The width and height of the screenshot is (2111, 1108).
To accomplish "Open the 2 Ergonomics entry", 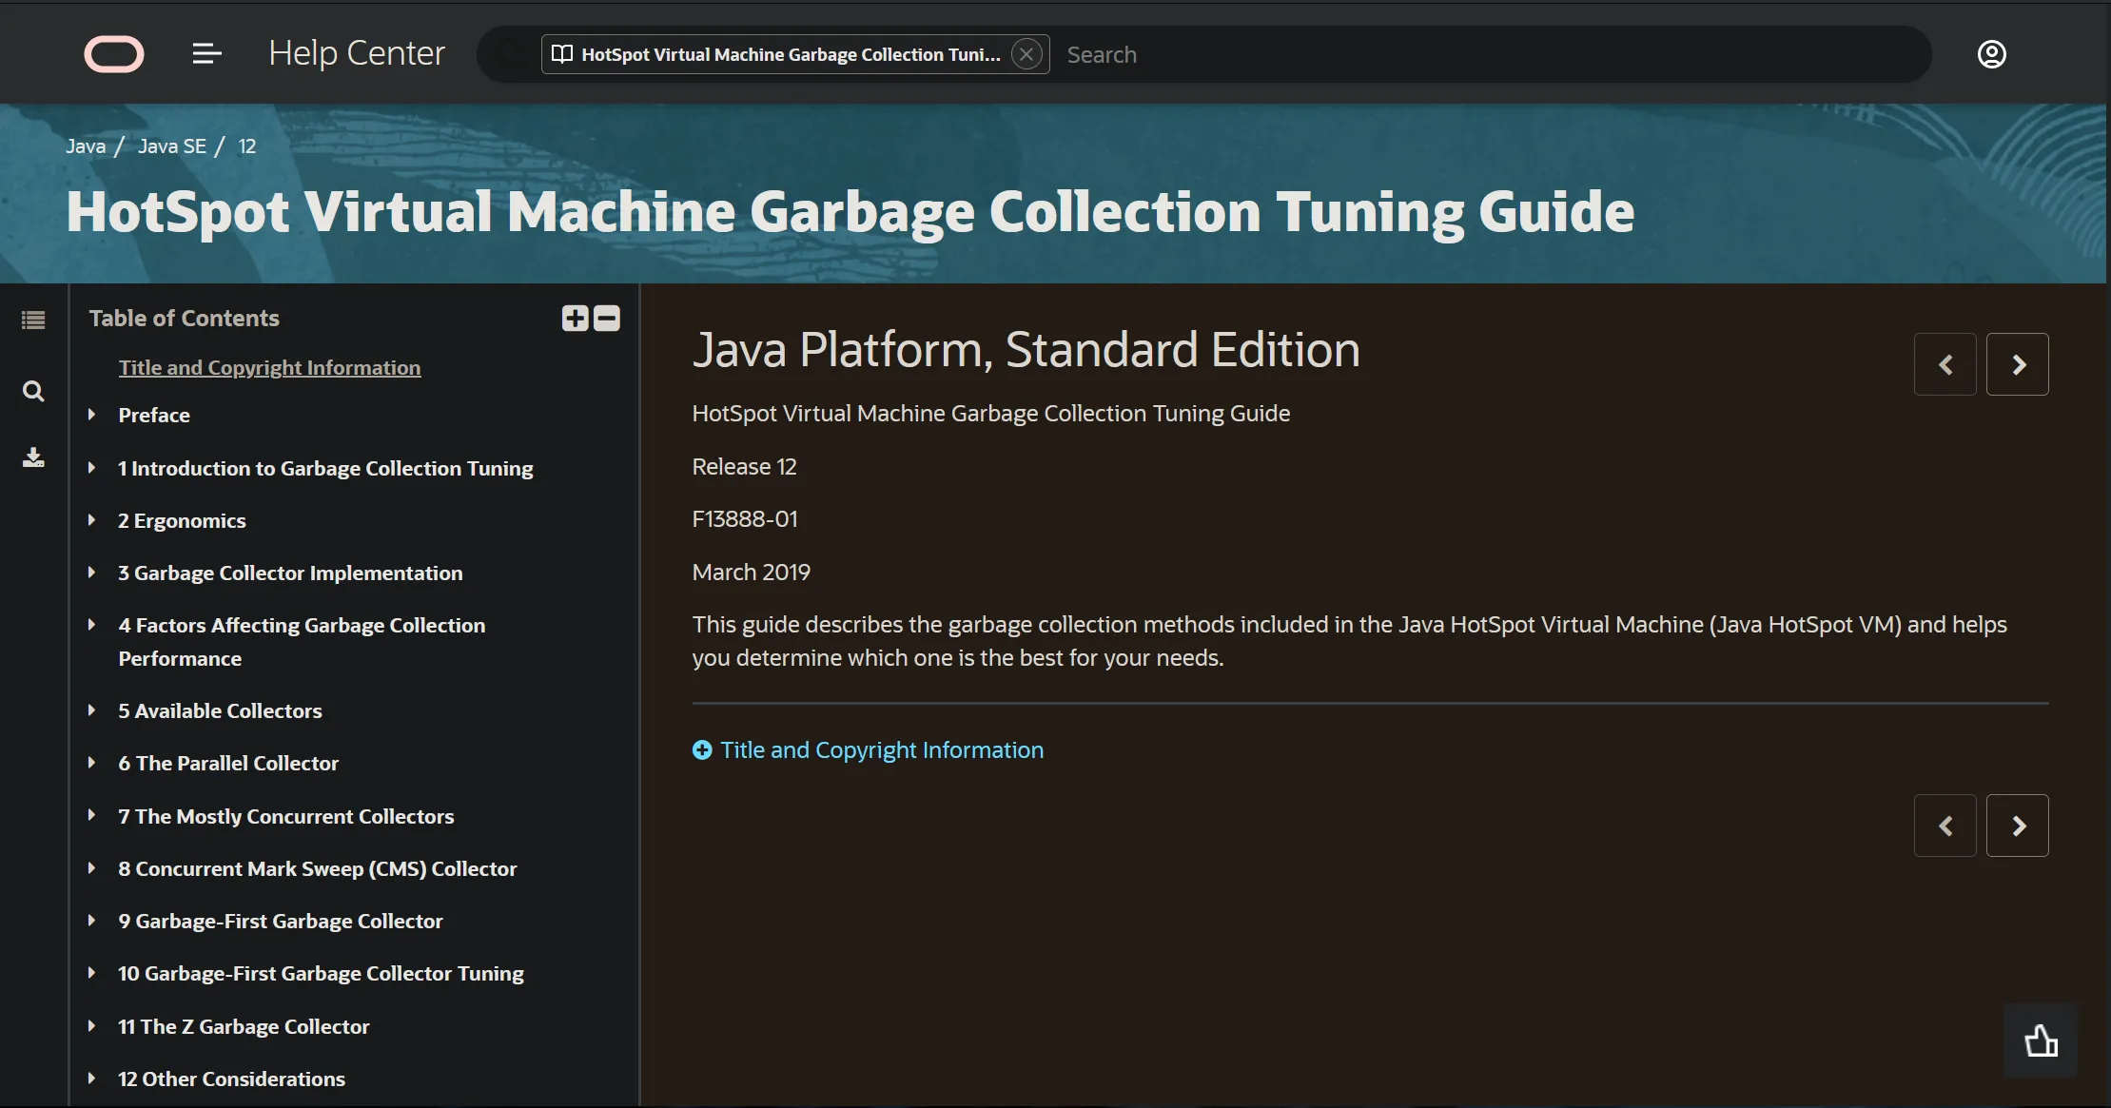I will [182, 521].
